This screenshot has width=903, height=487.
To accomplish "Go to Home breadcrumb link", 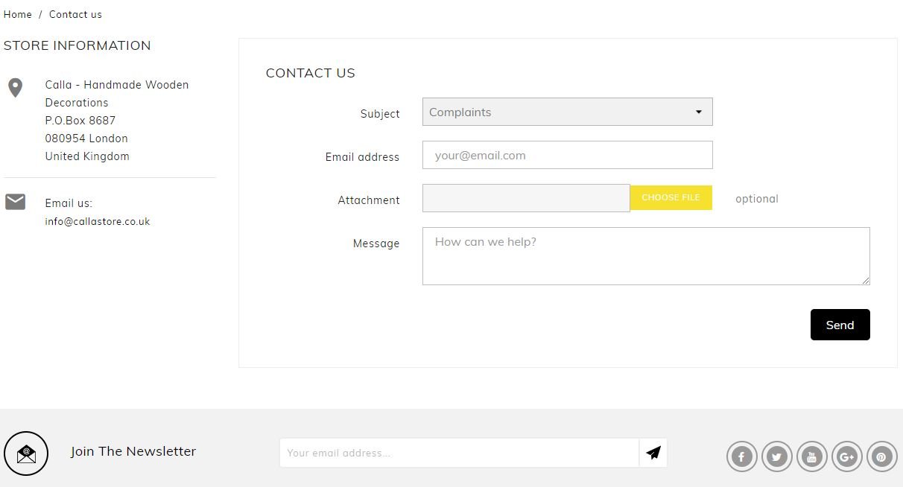I will coord(18,14).
